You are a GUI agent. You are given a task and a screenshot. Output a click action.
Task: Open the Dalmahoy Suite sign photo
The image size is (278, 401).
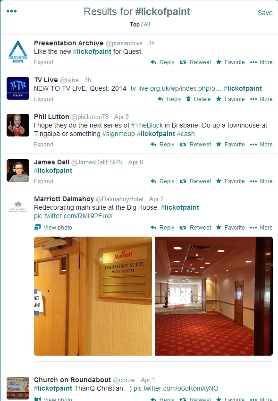pyautogui.click(x=93, y=296)
